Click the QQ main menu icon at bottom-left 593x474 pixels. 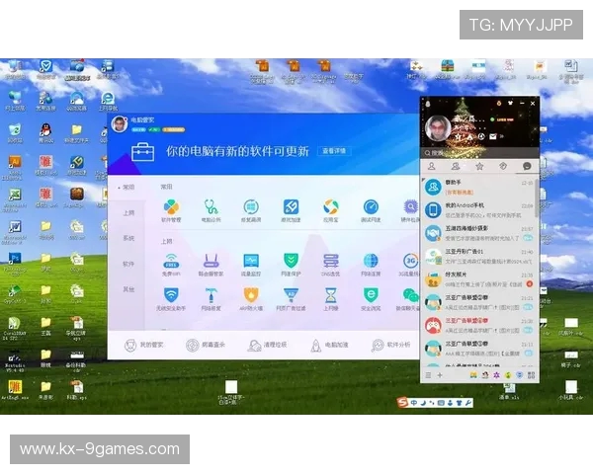tap(428, 375)
